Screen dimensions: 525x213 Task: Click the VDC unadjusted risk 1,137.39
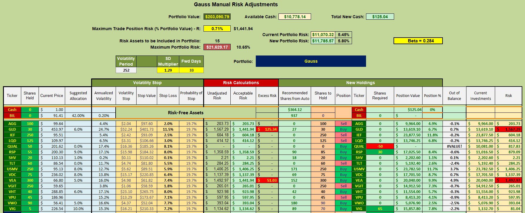(217, 175)
